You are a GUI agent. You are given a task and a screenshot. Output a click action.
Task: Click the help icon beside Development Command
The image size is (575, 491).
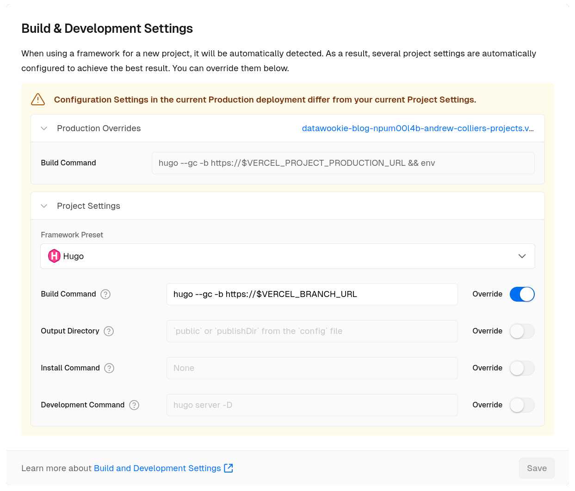134,405
